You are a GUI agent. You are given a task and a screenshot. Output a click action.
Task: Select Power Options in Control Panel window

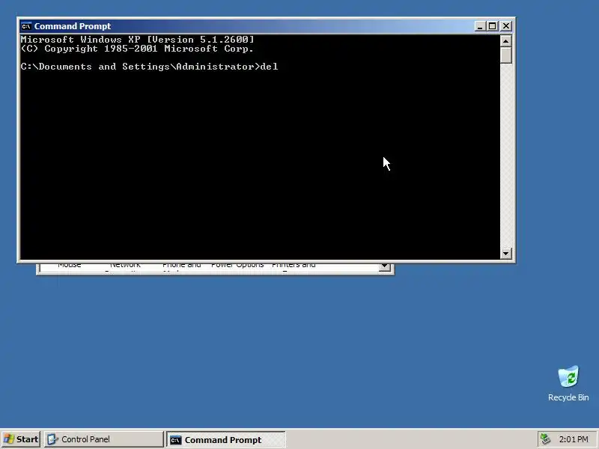pyautogui.click(x=237, y=265)
